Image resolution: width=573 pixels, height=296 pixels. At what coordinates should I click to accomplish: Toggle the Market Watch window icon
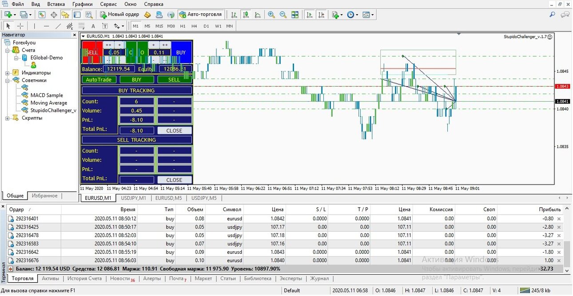(42, 15)
